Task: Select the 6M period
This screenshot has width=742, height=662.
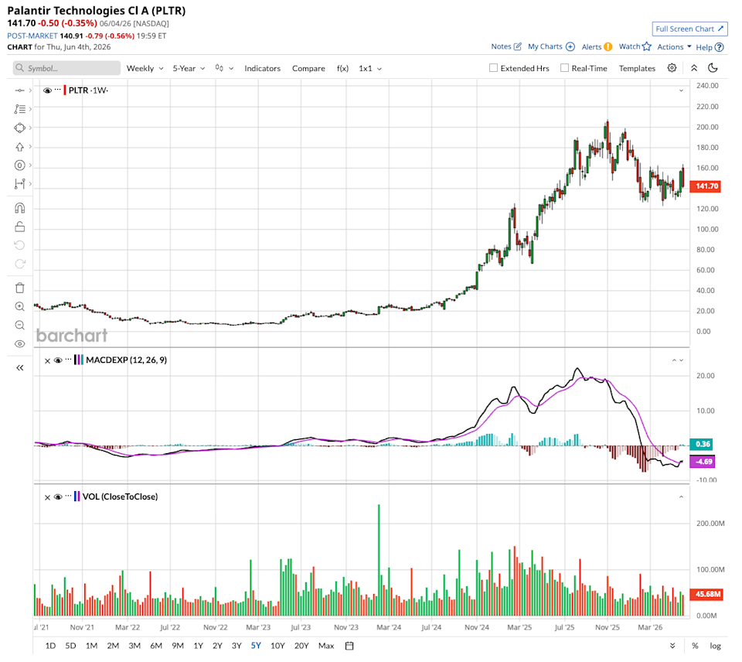Action: [x=156, y=646]
